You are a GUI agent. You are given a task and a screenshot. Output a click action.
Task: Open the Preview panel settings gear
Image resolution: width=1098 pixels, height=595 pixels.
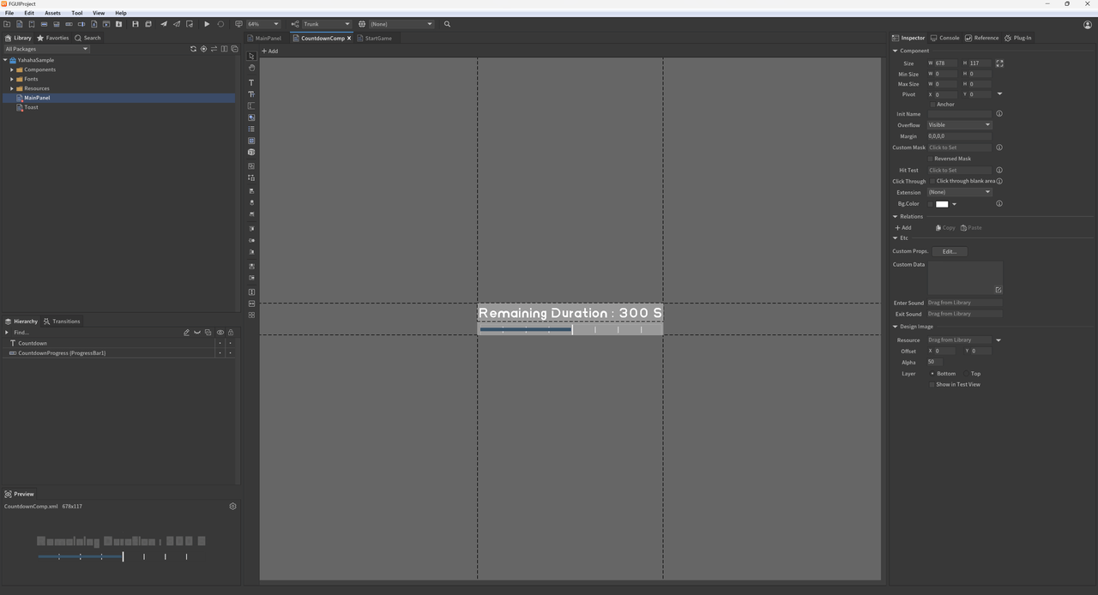[232, 507]
